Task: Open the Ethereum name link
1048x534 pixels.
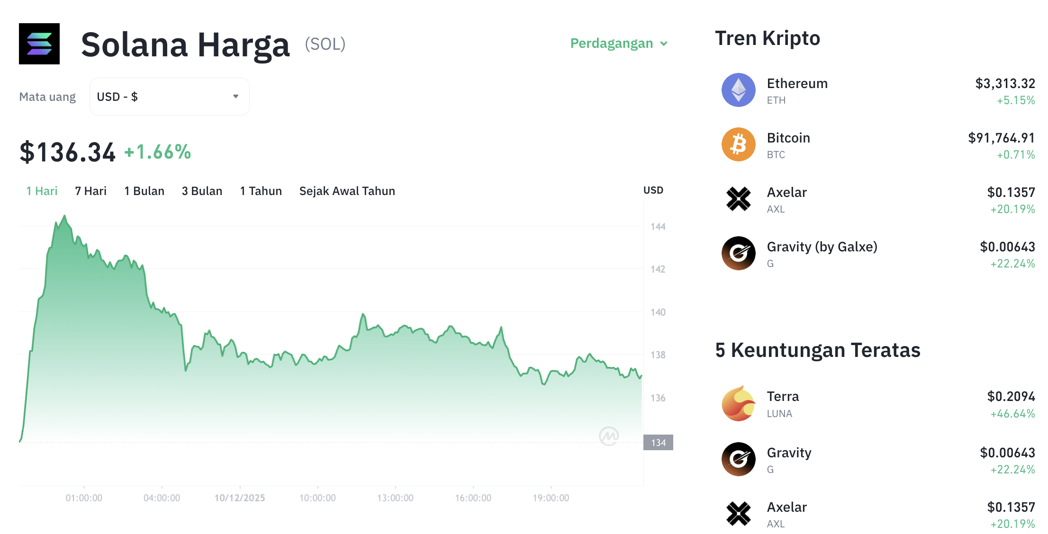Action: (797, 84)
